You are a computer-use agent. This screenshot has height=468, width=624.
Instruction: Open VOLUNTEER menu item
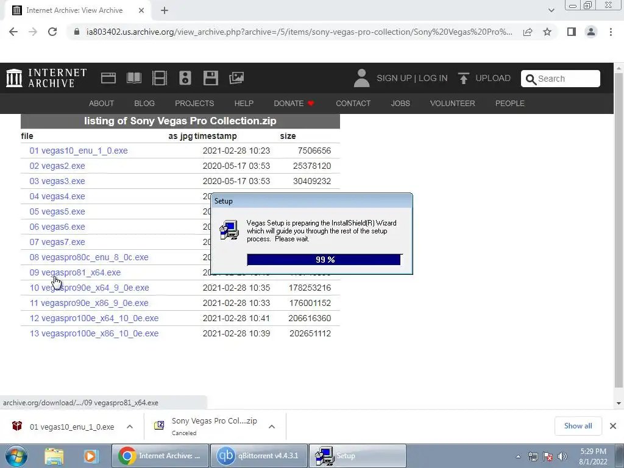click(453, 104)
